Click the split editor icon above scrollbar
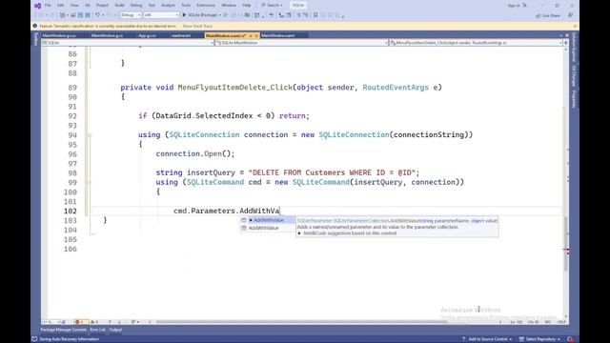Screen dimensions: 610x343 coord(566,43)
